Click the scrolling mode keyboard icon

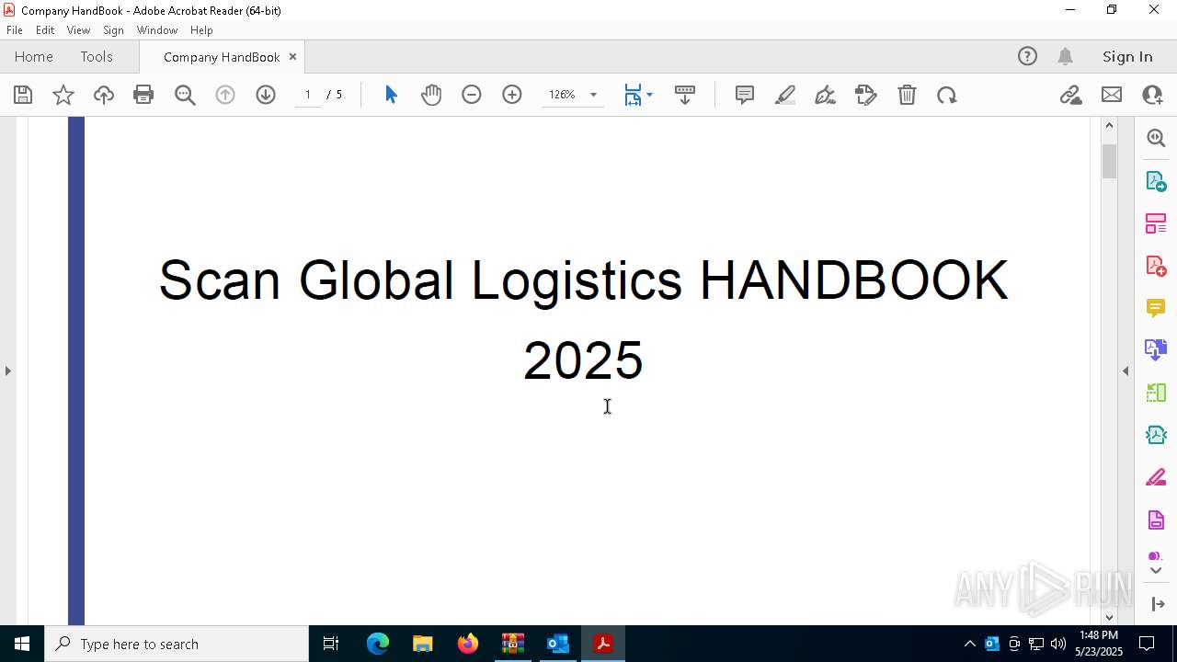pyautogui.click(x=685, y=95)
